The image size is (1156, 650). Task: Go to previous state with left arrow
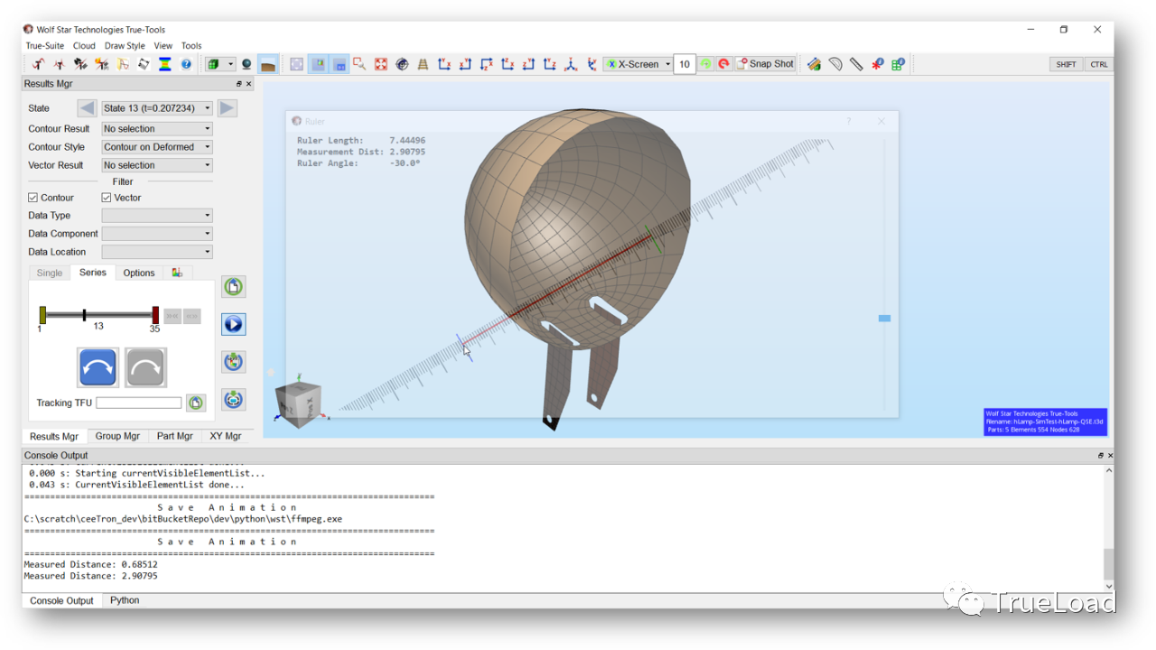click(88, 108)
